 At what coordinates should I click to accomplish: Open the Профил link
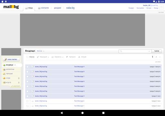coord(131,8)
